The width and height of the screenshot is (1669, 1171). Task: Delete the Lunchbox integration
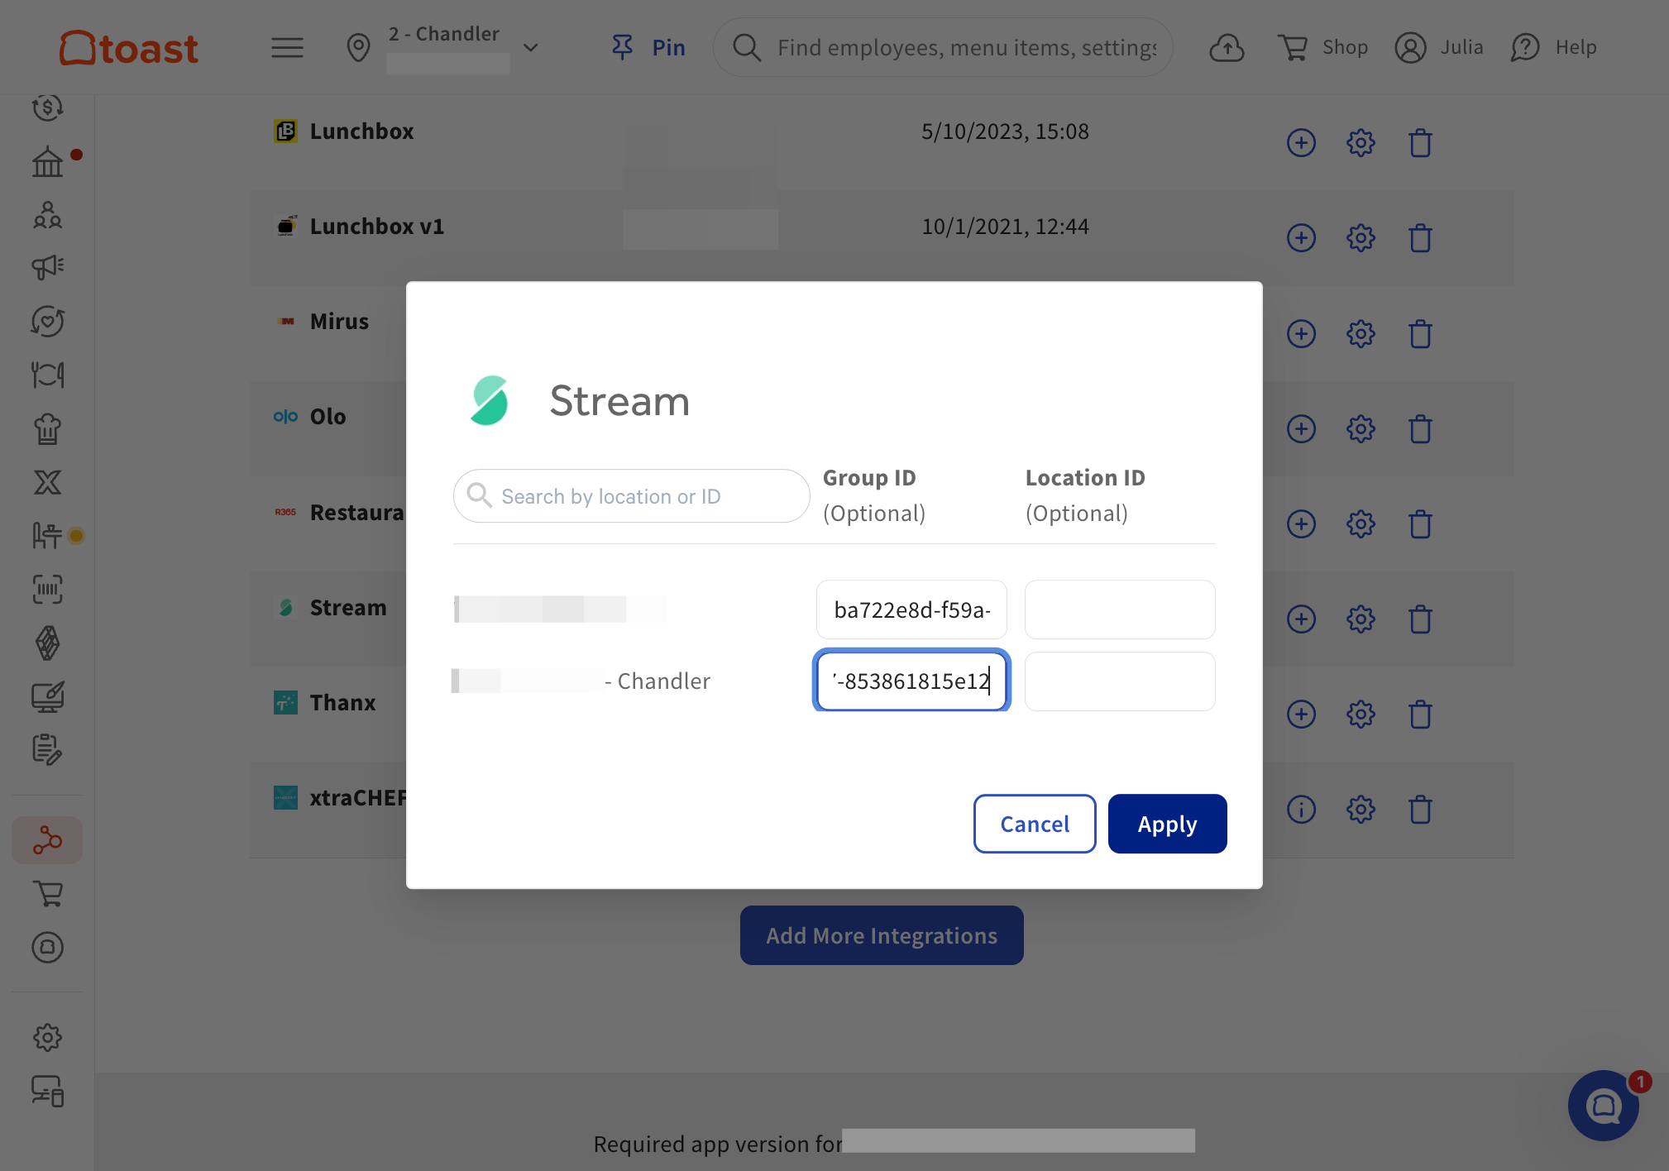point(1420,143)
